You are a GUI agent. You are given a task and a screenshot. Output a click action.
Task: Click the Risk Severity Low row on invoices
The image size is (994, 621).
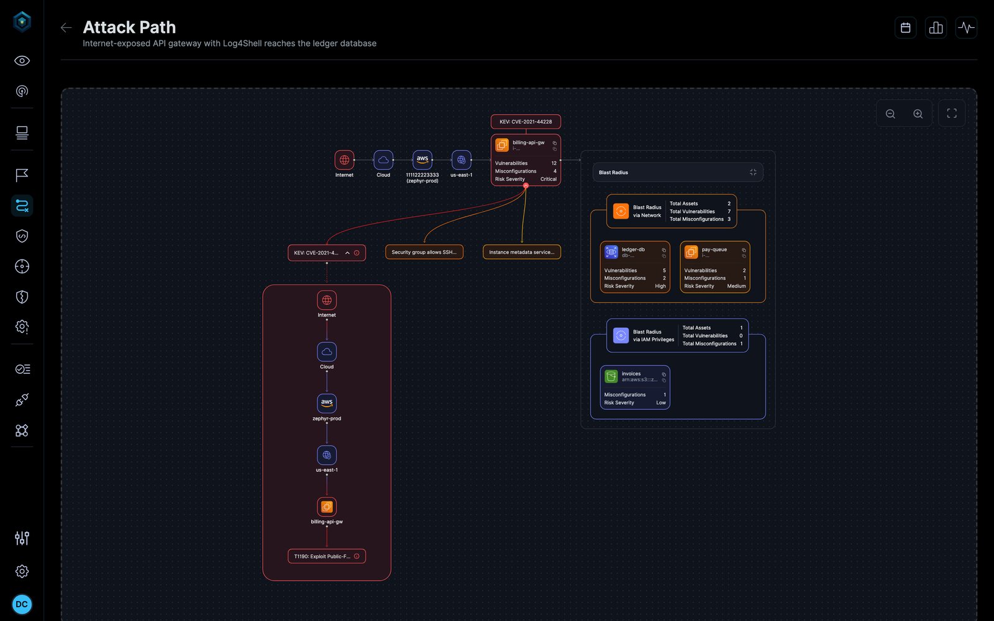(x=635, y=402)
